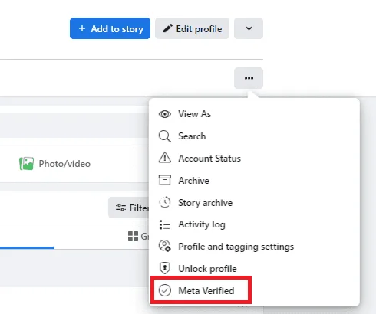This screenshot has height=314, width=376.
Task: Select Unlock profile
Action: click(x=254, y=269)
